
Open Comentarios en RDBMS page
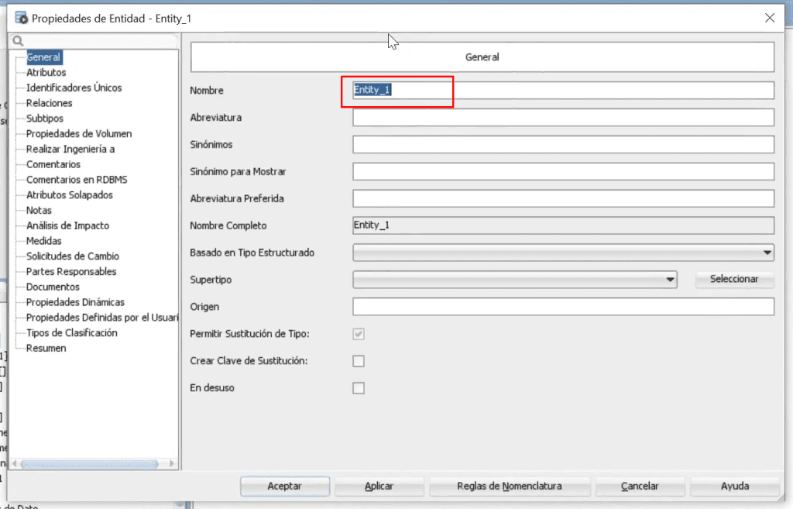tap(77, 180)
